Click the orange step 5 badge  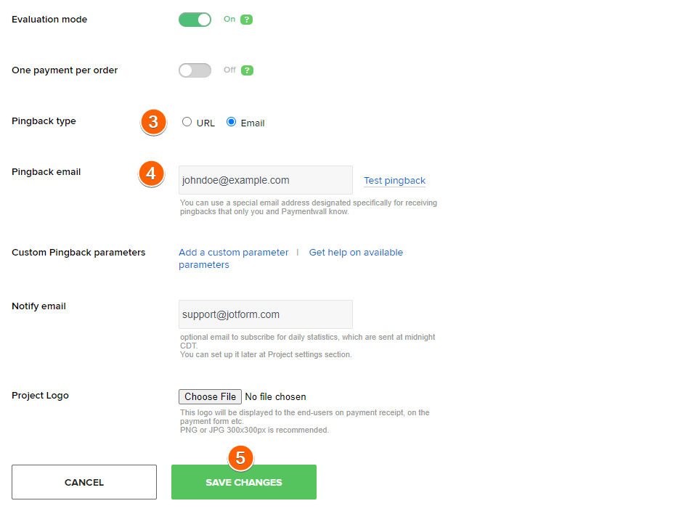[240, 458]
